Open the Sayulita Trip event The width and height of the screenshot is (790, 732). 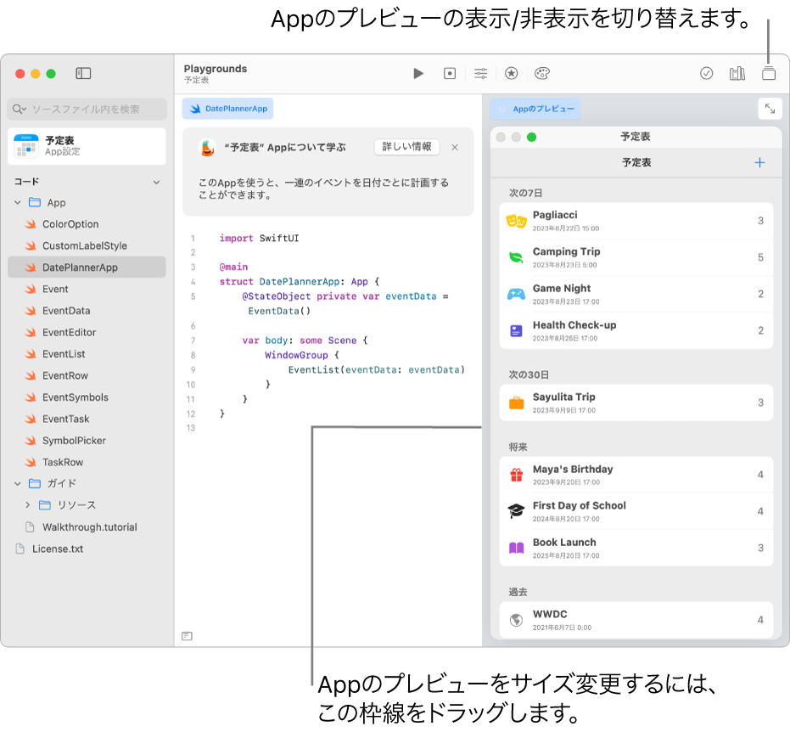point(636,403)
